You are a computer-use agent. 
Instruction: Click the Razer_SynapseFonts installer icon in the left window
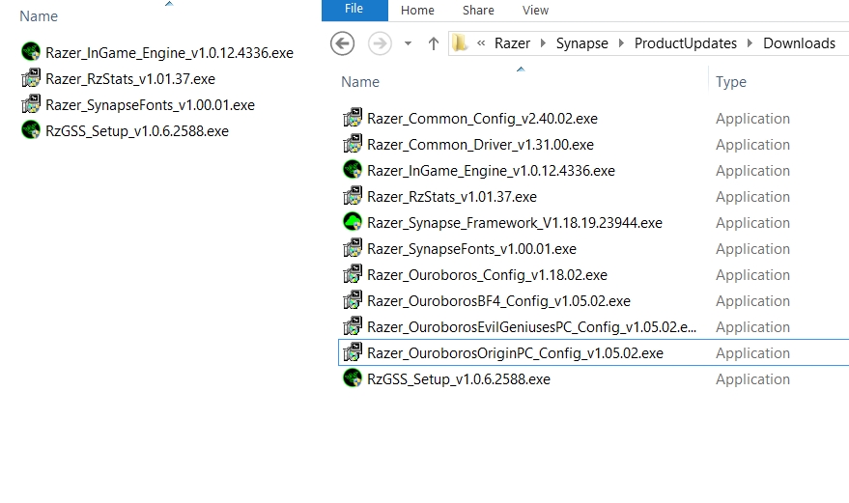coord(31,104)
